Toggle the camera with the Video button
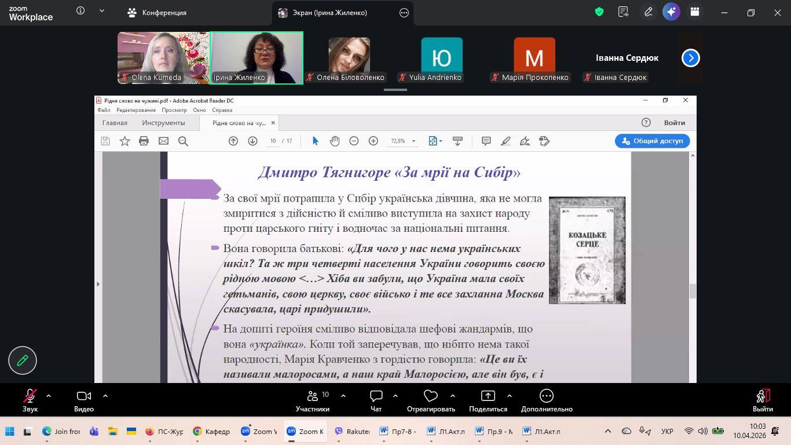The width and height of the screenshot is (791, 445). coord(84,400)
